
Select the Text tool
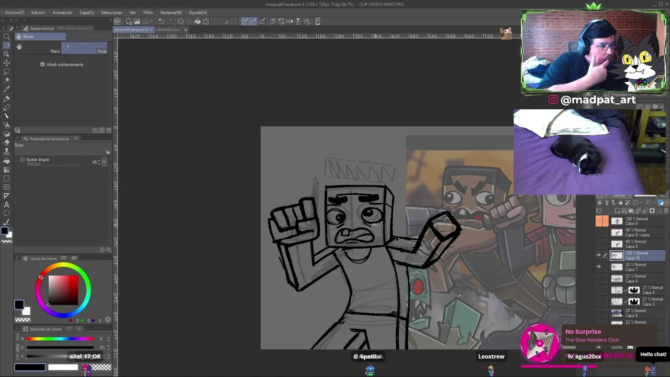7,205
